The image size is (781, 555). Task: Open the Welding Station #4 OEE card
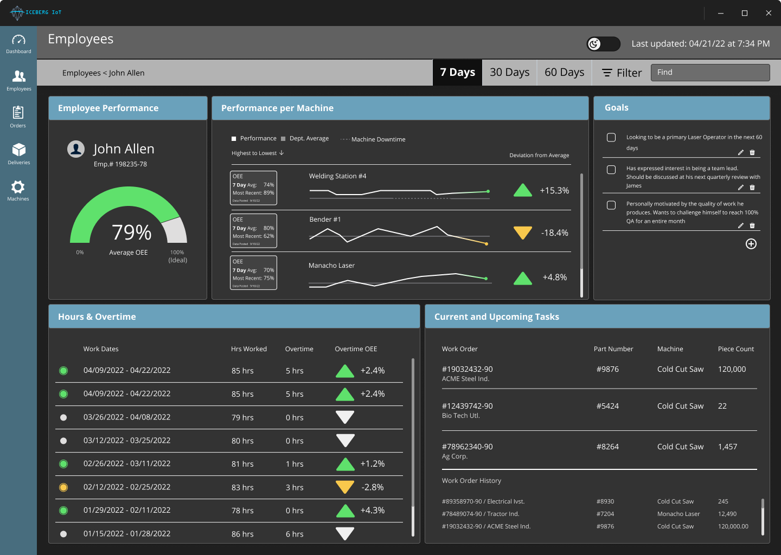[x=253, y=188]
